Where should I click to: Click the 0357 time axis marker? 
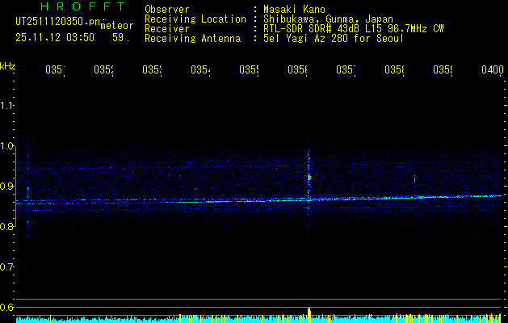[346, 69]
